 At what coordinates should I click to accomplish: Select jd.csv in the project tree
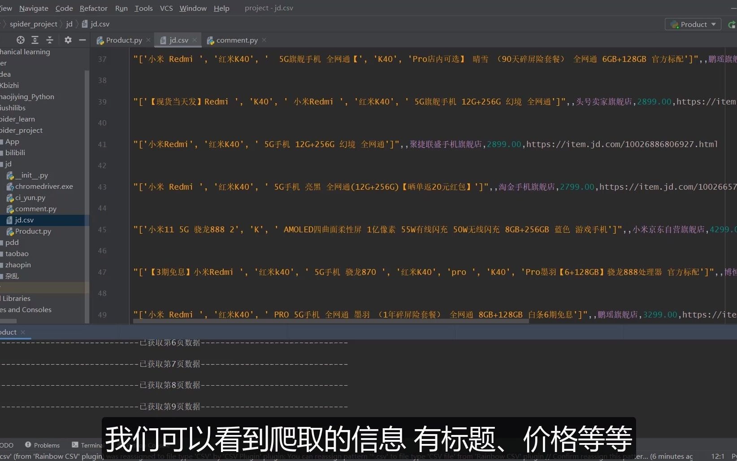pos(24,220)
